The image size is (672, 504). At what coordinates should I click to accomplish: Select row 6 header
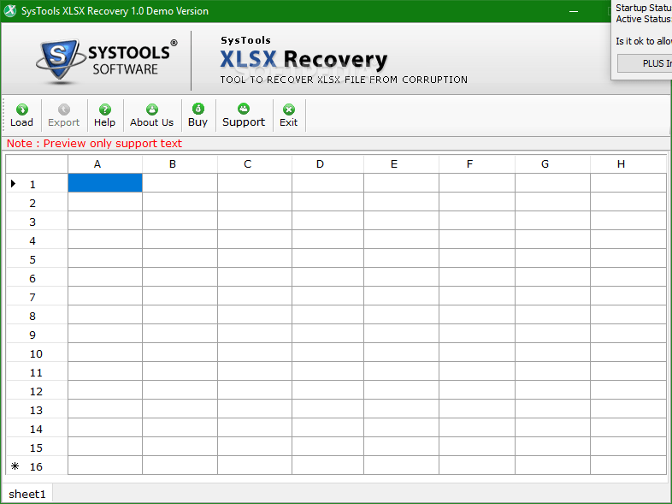tap(37, 277)
